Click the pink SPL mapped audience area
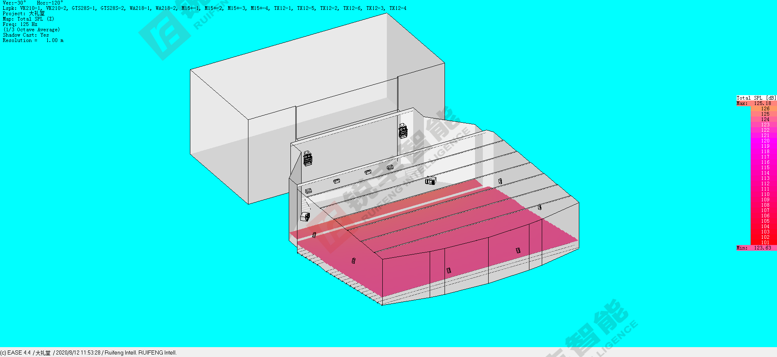The image size is (777, 357). [x=453, y=231]
